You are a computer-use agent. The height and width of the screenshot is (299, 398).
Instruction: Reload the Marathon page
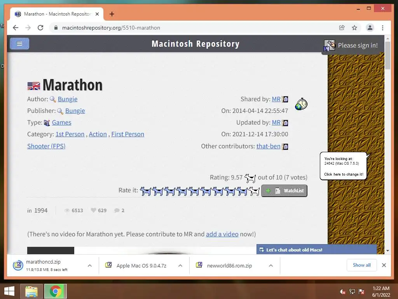click(x=40, y=28)
